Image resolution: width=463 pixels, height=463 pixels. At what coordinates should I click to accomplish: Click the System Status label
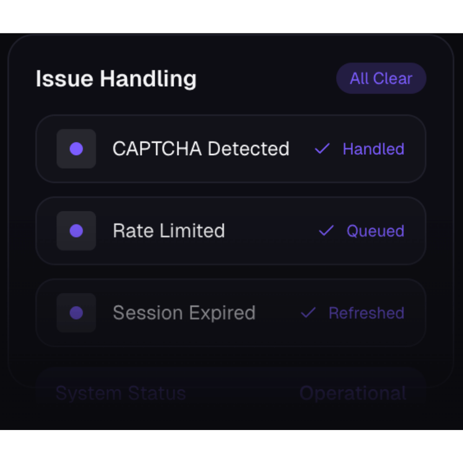coord(120,393)
